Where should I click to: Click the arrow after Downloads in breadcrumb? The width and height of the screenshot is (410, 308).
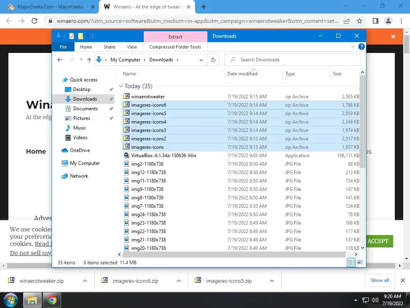tap(177, 60)
